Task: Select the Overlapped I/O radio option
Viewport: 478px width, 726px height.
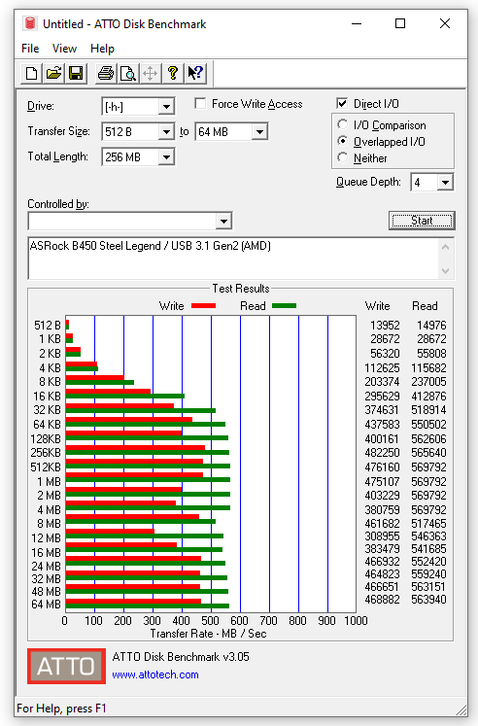Action: [342, 141]
